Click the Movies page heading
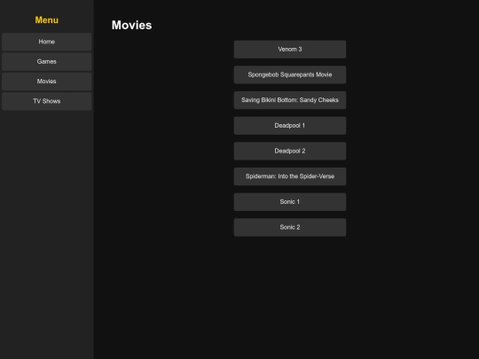The height and width of the screenshot is (359, 479). point(131,25)
